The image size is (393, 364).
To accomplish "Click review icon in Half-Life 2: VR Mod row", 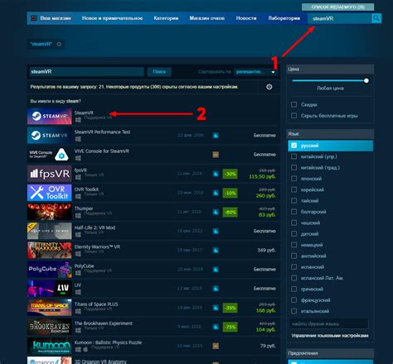I will coord(216,231).
